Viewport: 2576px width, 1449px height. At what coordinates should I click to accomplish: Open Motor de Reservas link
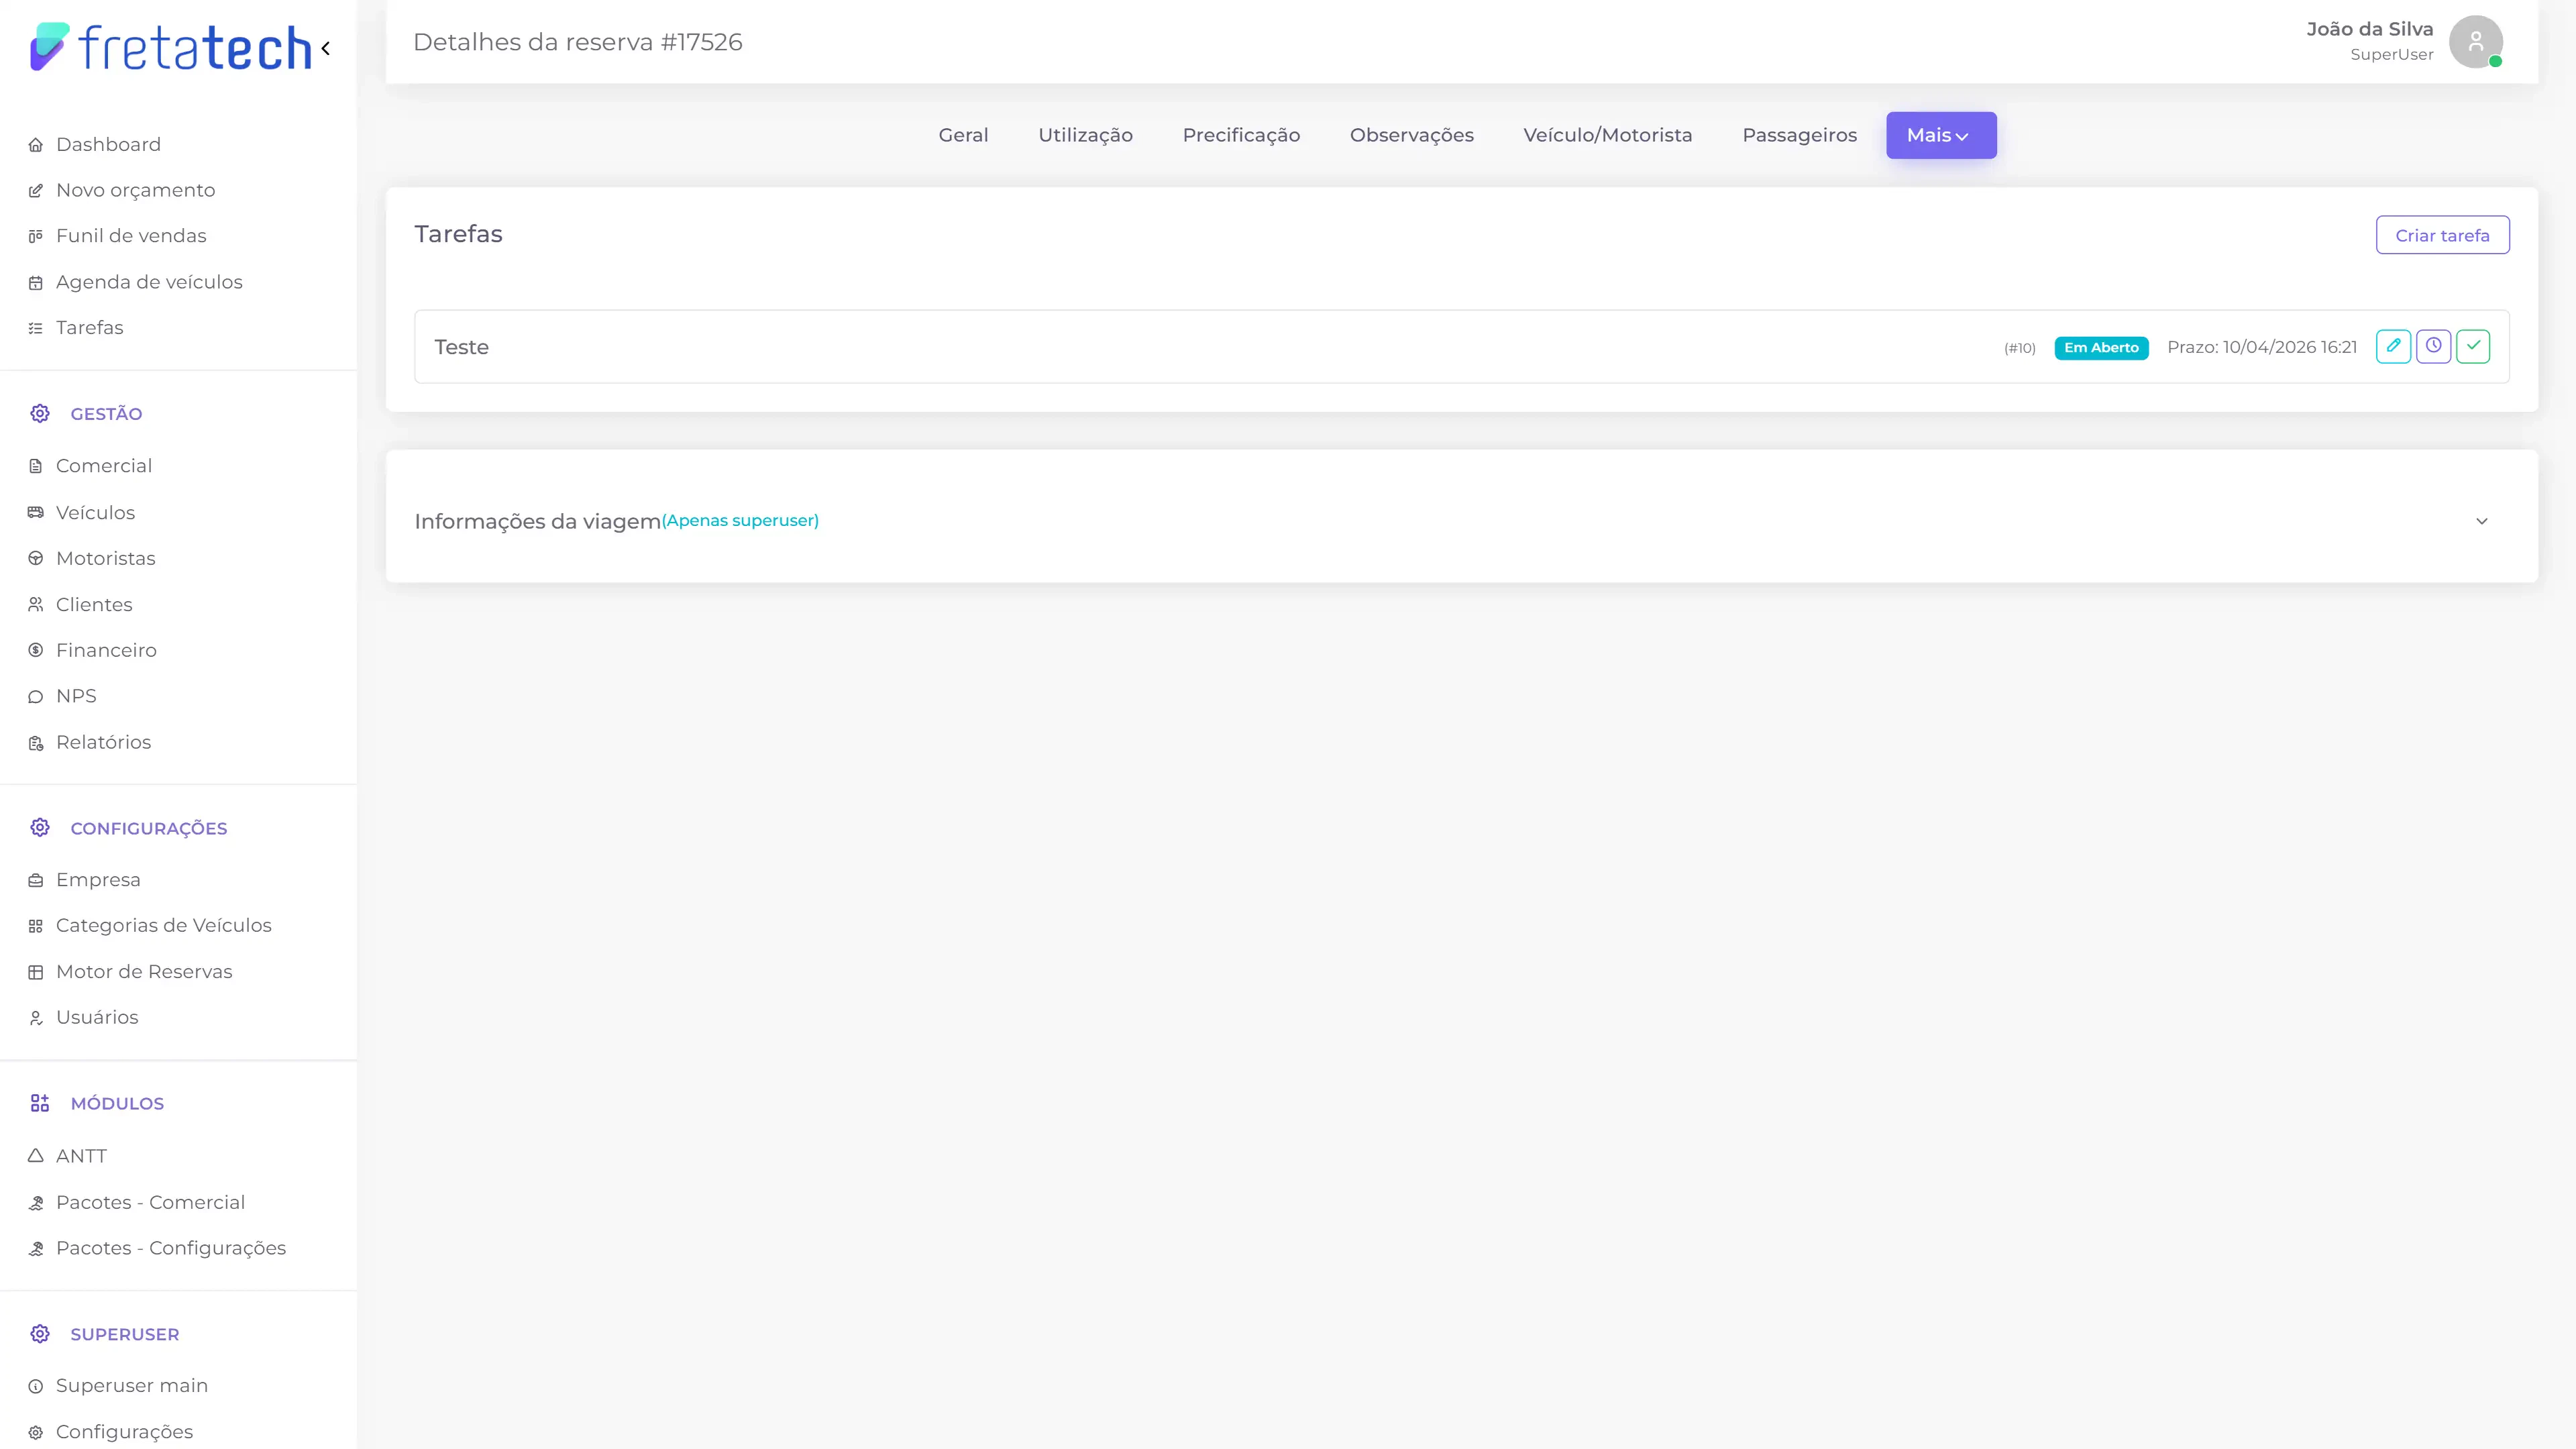144,972
